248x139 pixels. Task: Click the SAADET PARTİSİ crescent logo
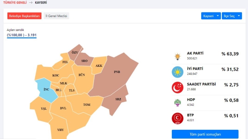[x=178, y=87]
